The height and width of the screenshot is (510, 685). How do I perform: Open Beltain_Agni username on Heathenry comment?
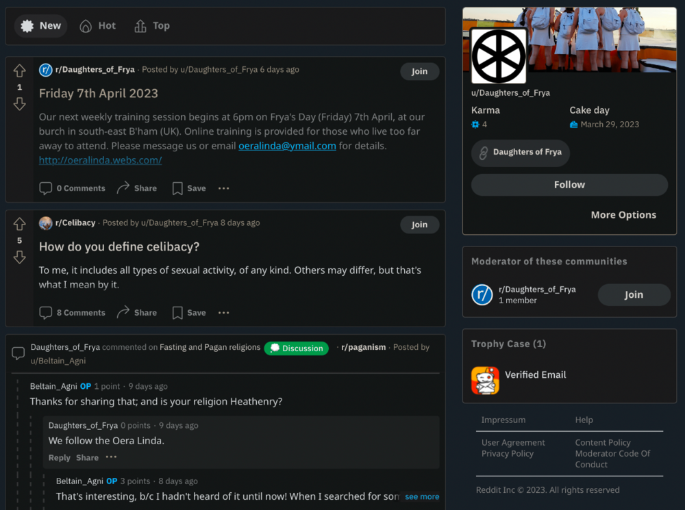tap(53, 386)
